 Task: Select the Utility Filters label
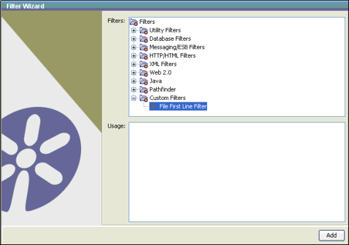(x=165, y=30)
